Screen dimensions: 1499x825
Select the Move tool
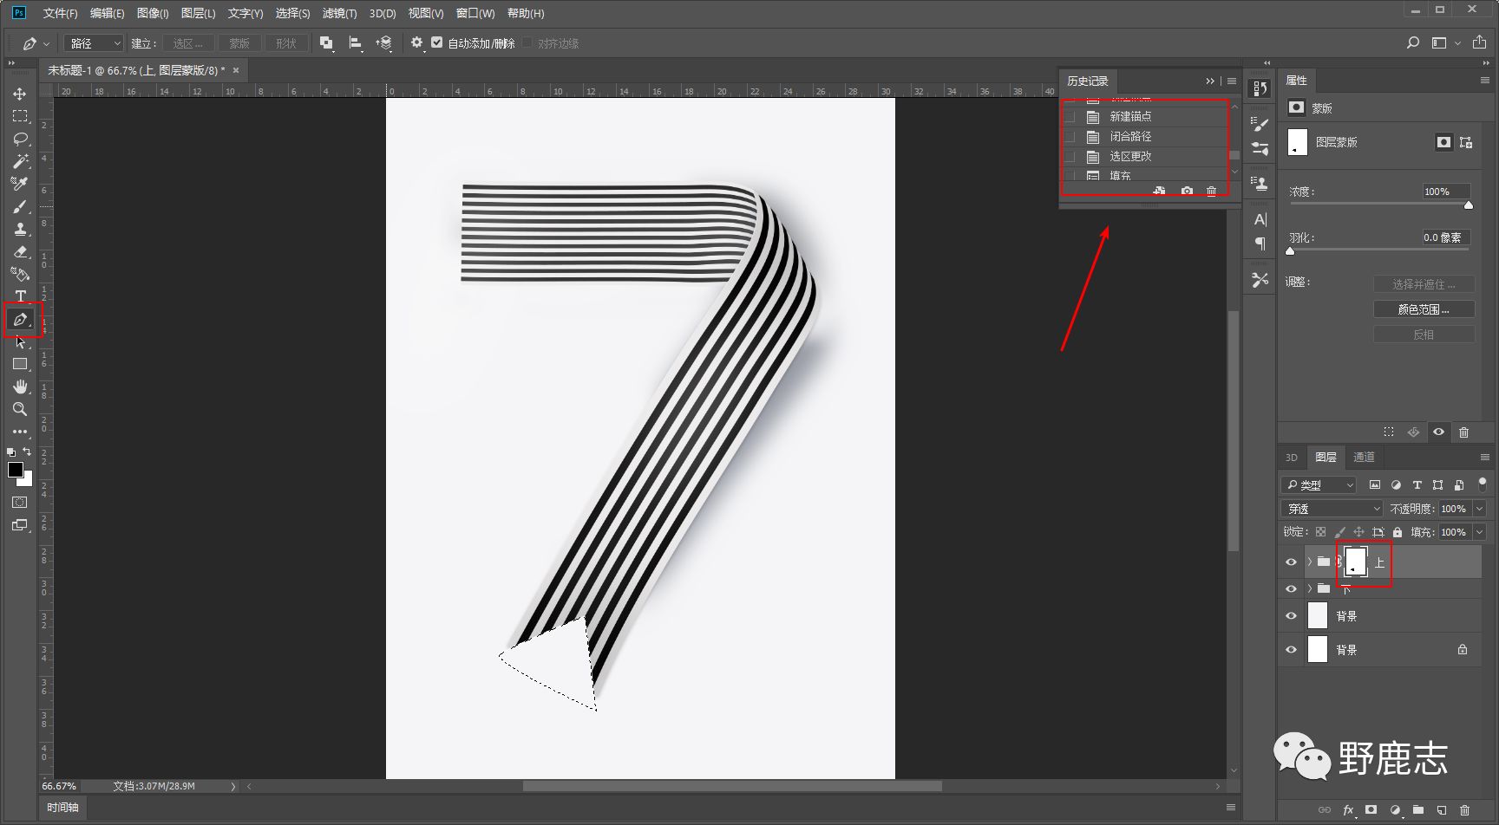tap(19, 94)
